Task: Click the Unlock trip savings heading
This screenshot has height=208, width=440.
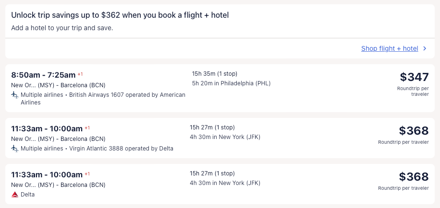Action: coord(120,15)
